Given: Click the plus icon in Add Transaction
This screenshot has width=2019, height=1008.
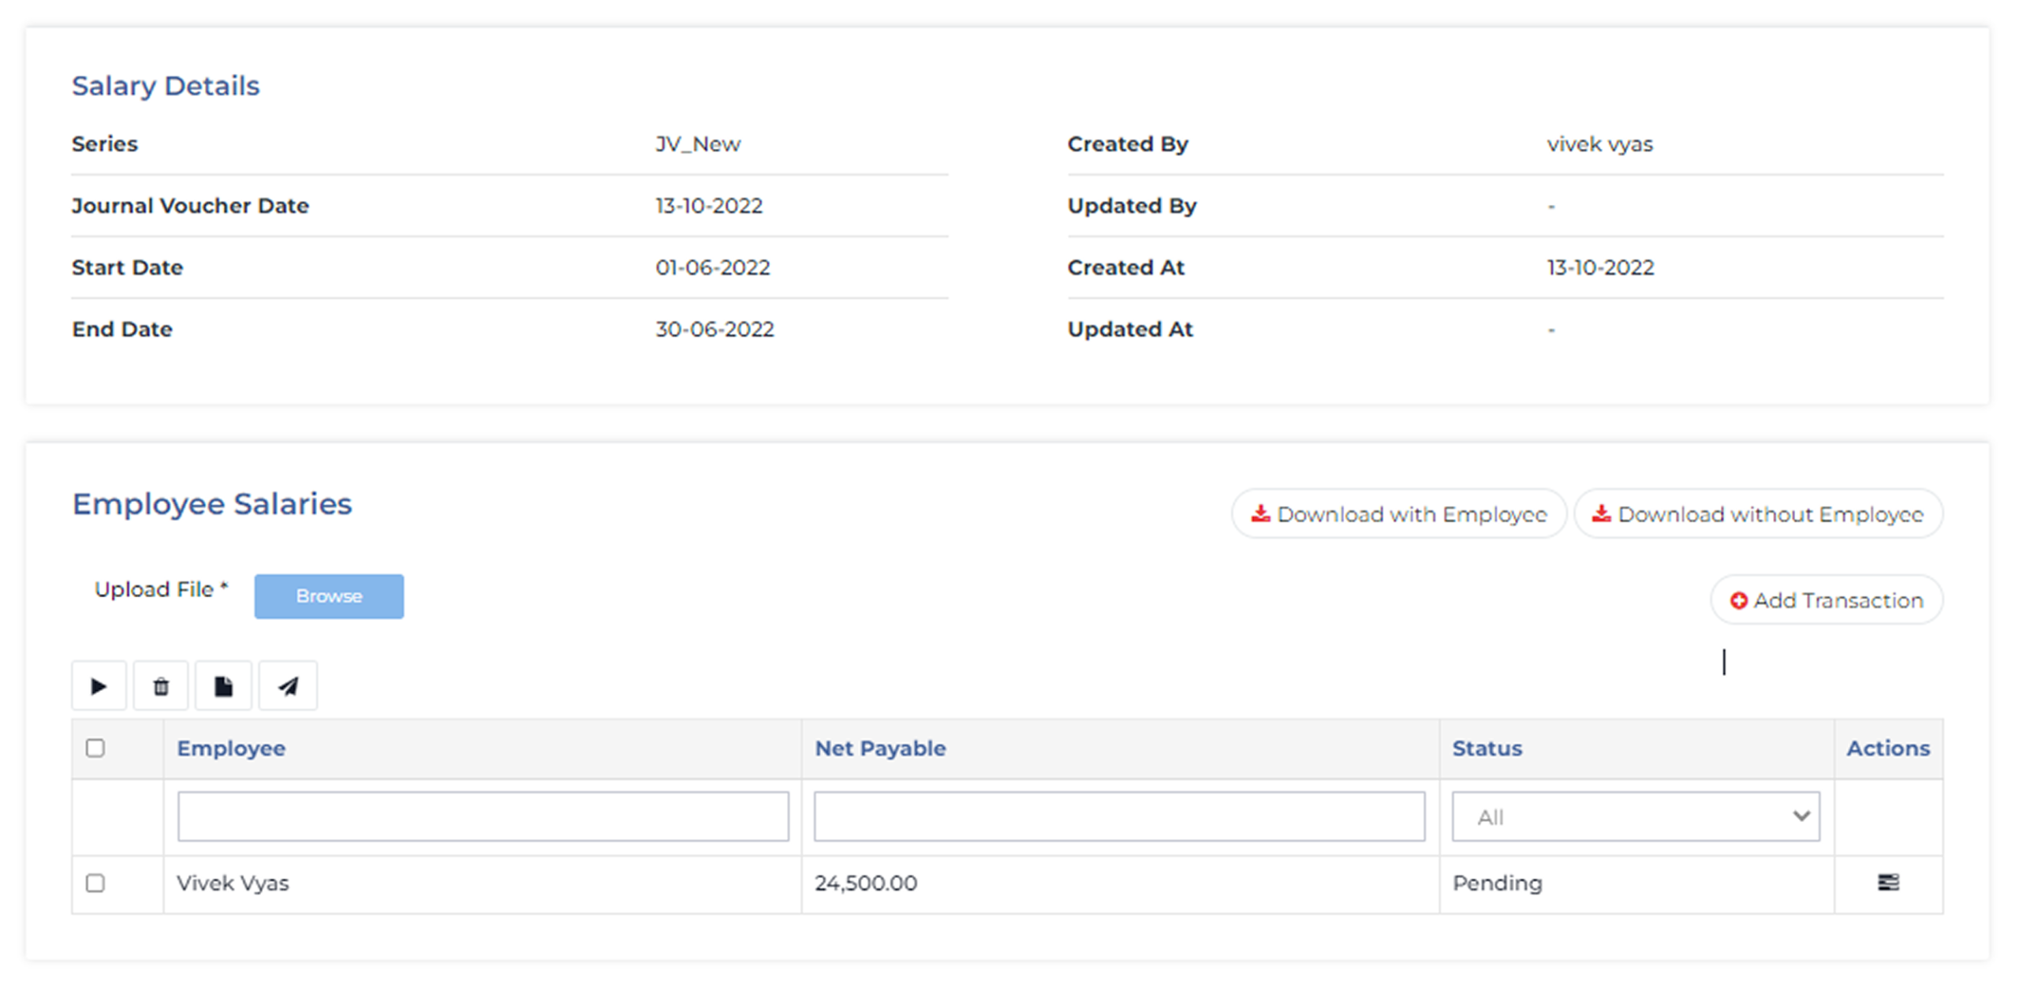Looking at the screenshot, I should (1738, 601).
